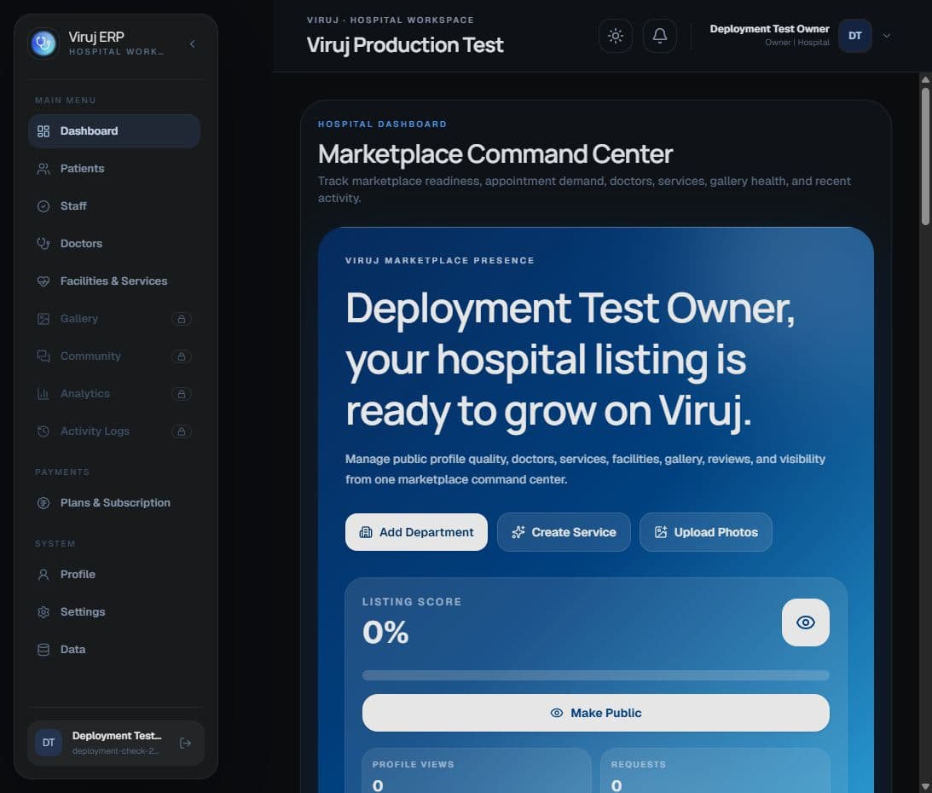Click the DT avatar in the top header
Image resolution: width=932 pixels, height=793 pixels.
pyautogui.click(x=854, y=36)
